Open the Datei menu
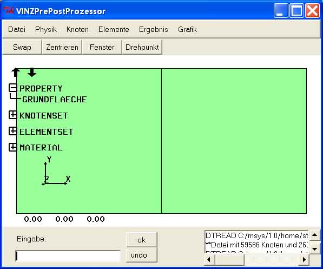The image size is (323, 269). (17, 29)
